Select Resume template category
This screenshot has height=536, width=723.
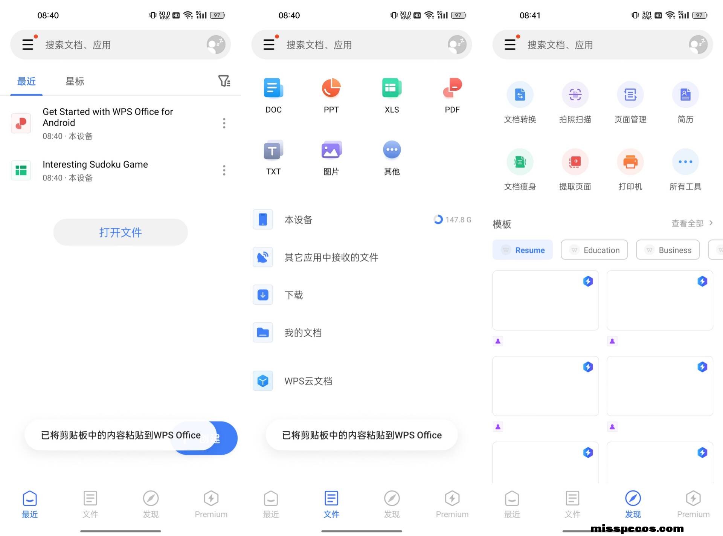pyautogui.click(x=522, y=250)
